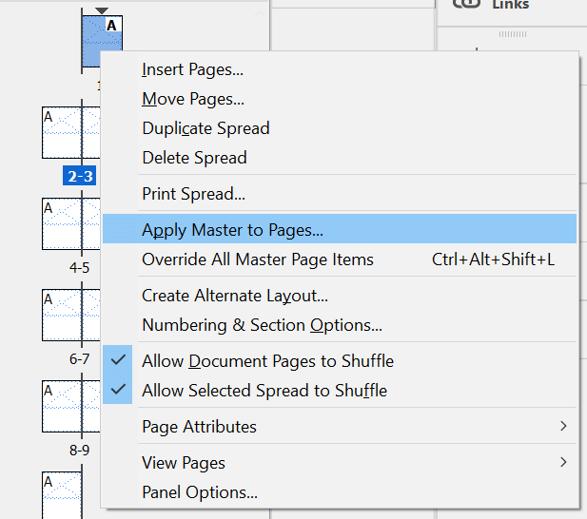Choose Insert Pages from context menu
Viewport: 587px width, 519px height.
[192, 69]
